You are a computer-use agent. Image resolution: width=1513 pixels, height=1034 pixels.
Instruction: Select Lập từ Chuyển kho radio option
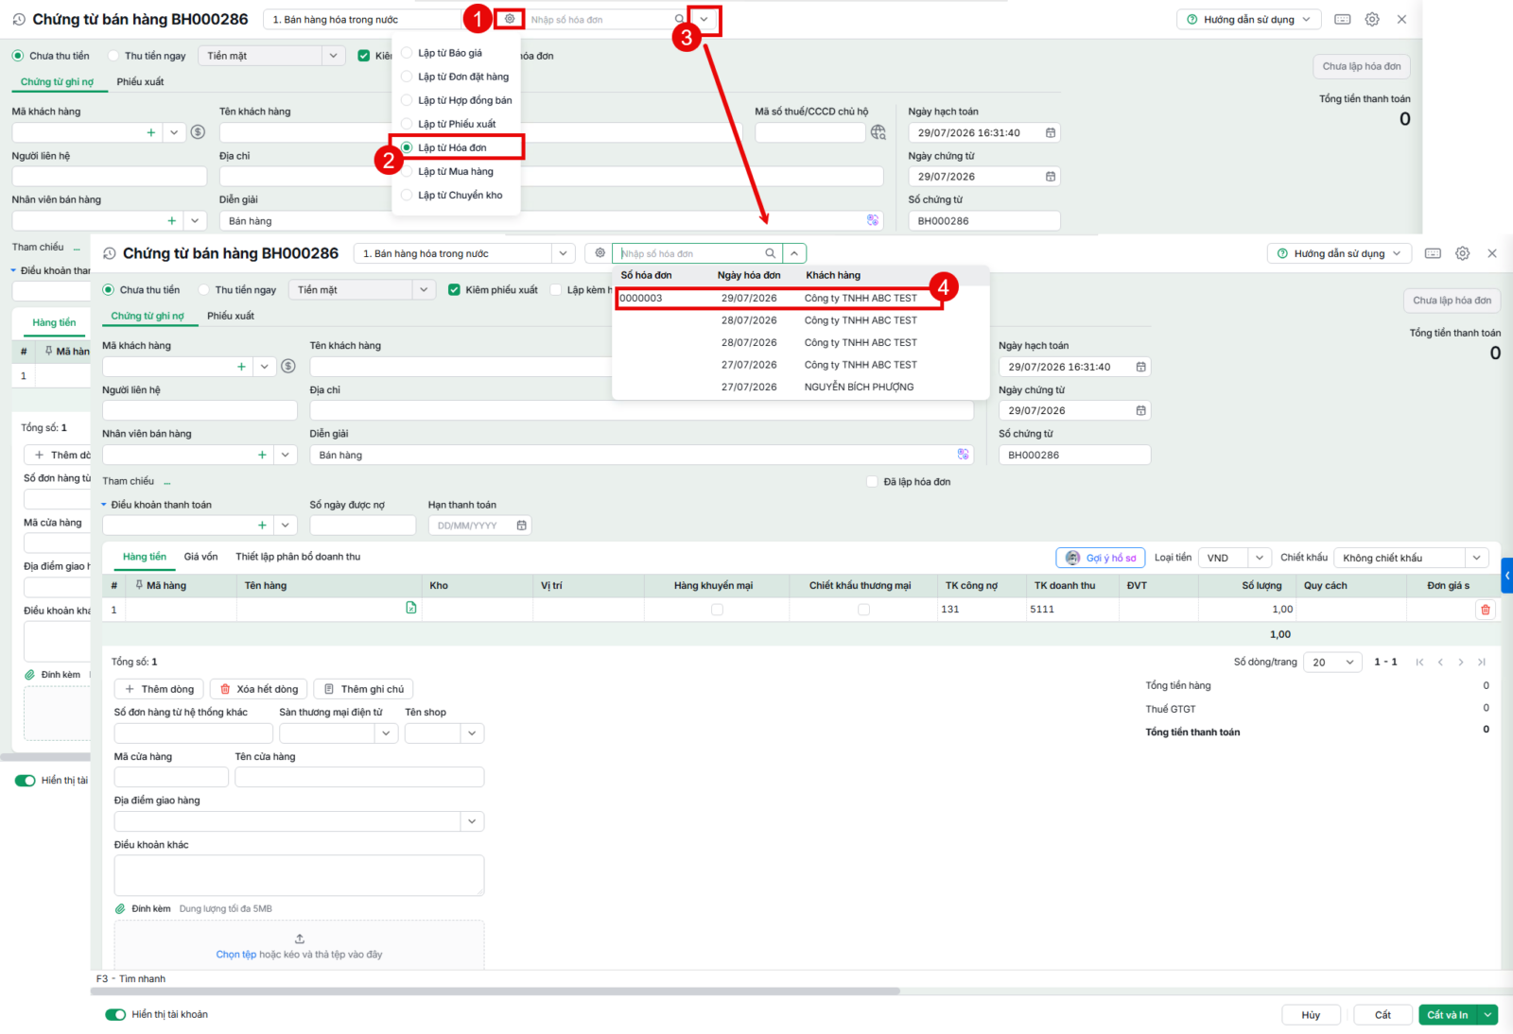[x=407, y=195]
